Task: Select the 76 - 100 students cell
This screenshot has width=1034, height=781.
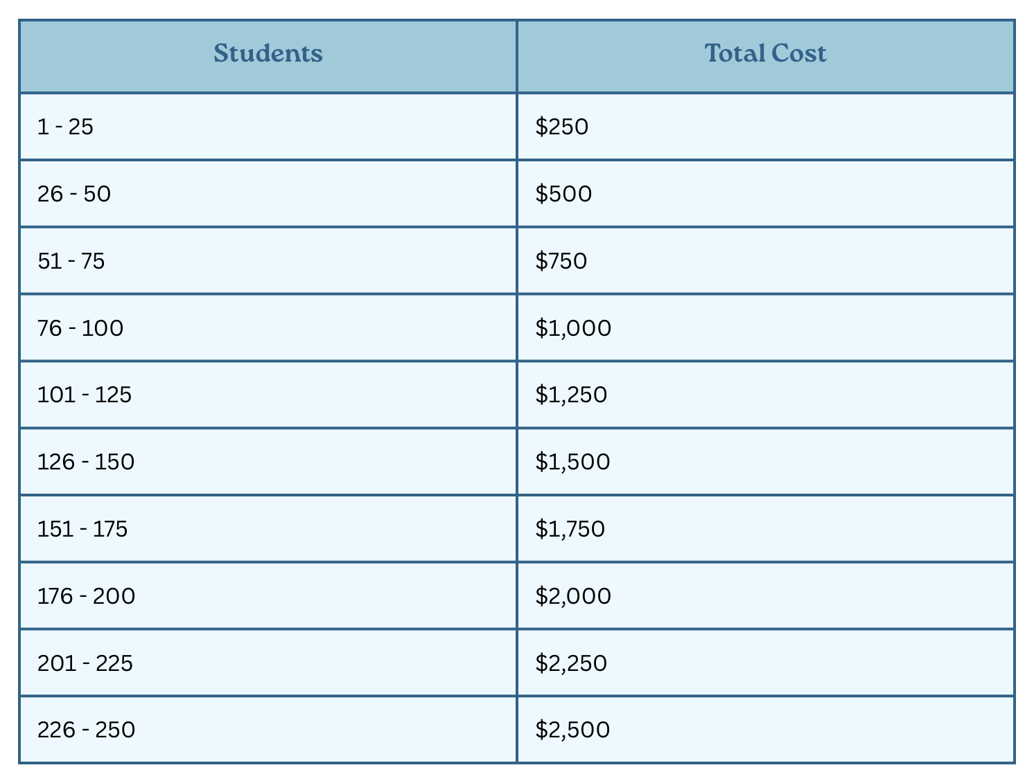Action: [268, 327]
